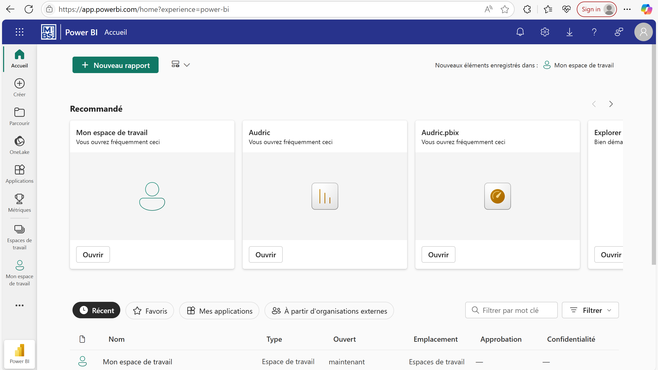The width and height of the screenshot is (658, 370).
Task: Open the app launcher waffle grid
Action: 20,32
